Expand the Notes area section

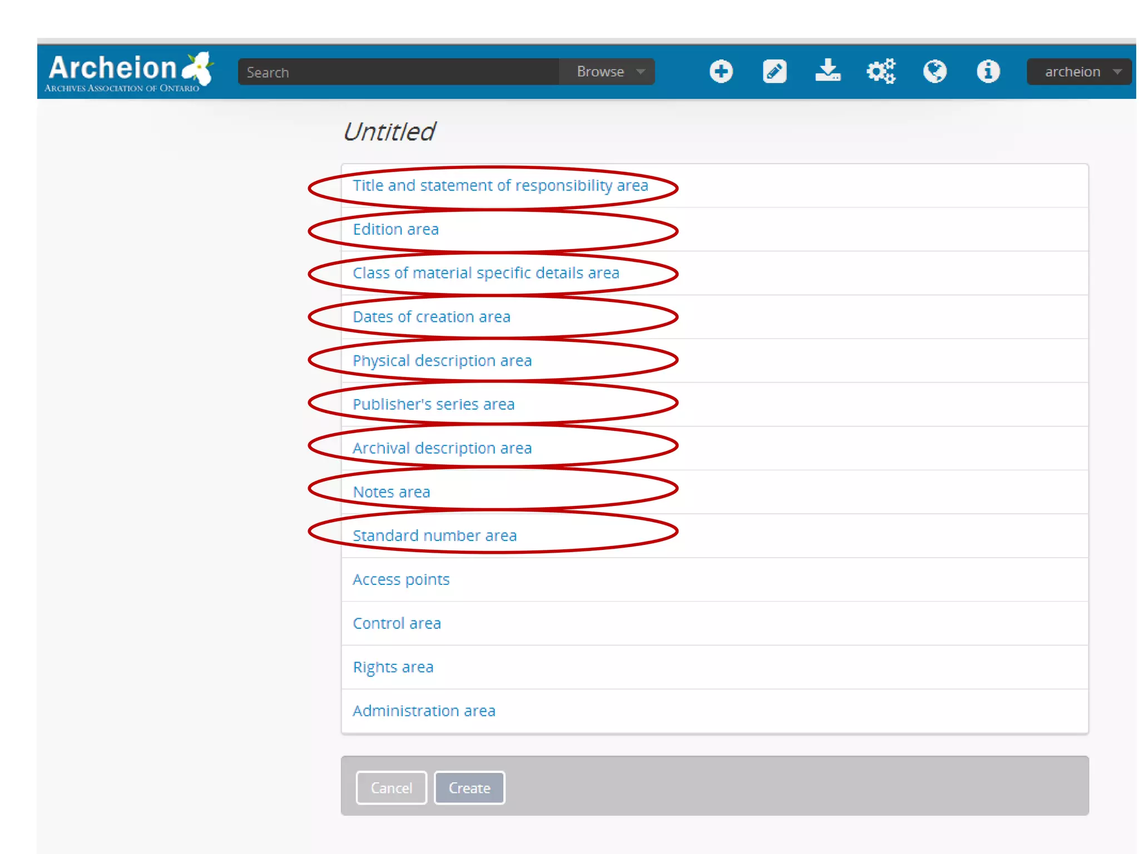(x=391, y=492)
